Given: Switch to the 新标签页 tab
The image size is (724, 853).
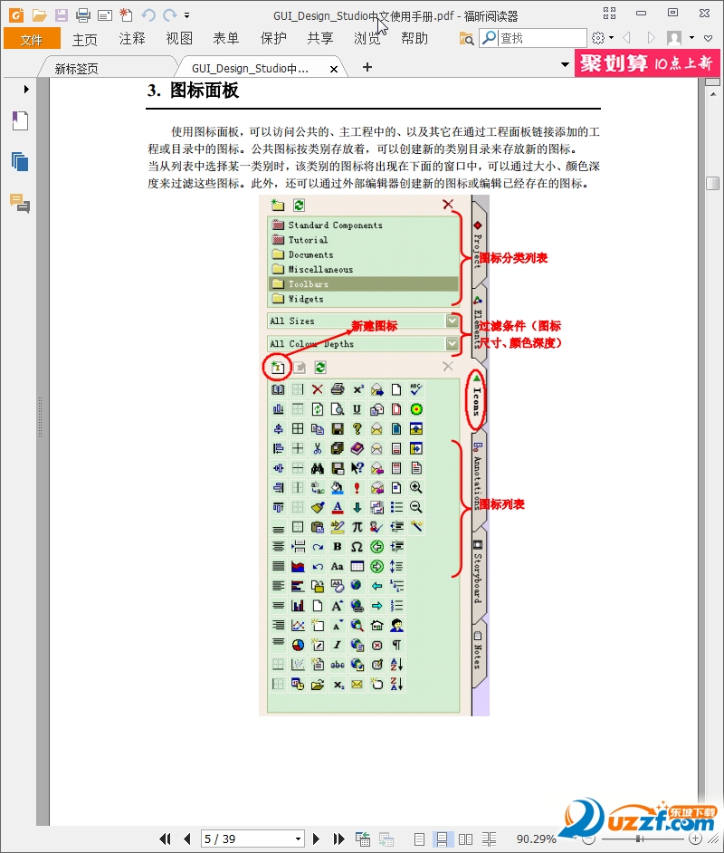Looking at the screenshot, I should pos(77,69).
